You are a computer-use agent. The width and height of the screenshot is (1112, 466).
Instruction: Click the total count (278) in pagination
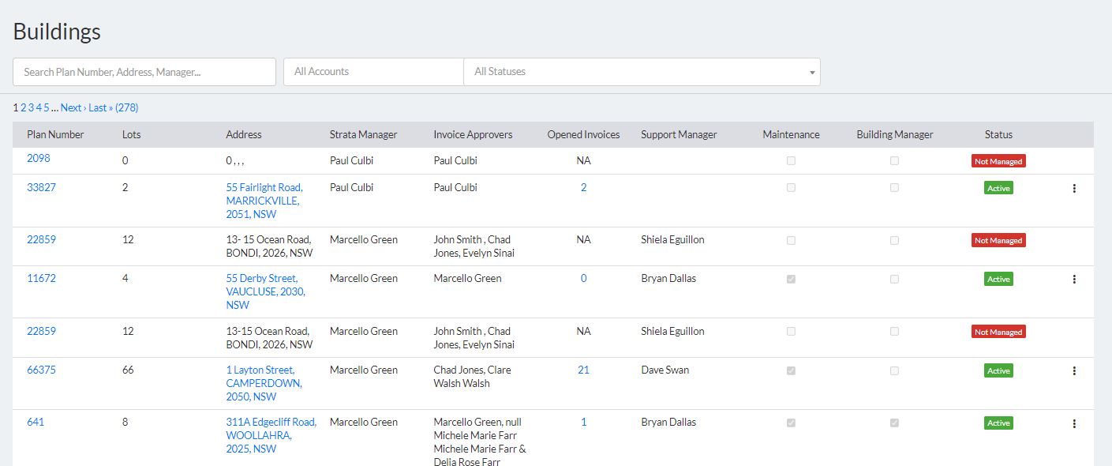[127, 107]
